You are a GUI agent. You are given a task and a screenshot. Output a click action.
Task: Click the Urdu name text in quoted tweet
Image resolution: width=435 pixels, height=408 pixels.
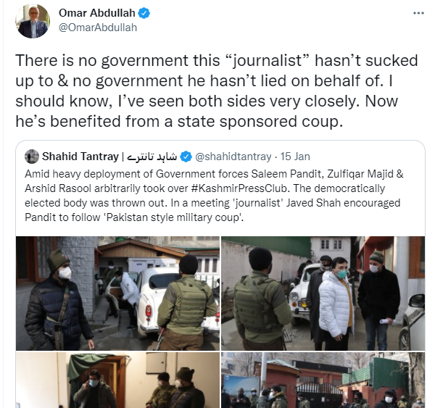[152, 157]
